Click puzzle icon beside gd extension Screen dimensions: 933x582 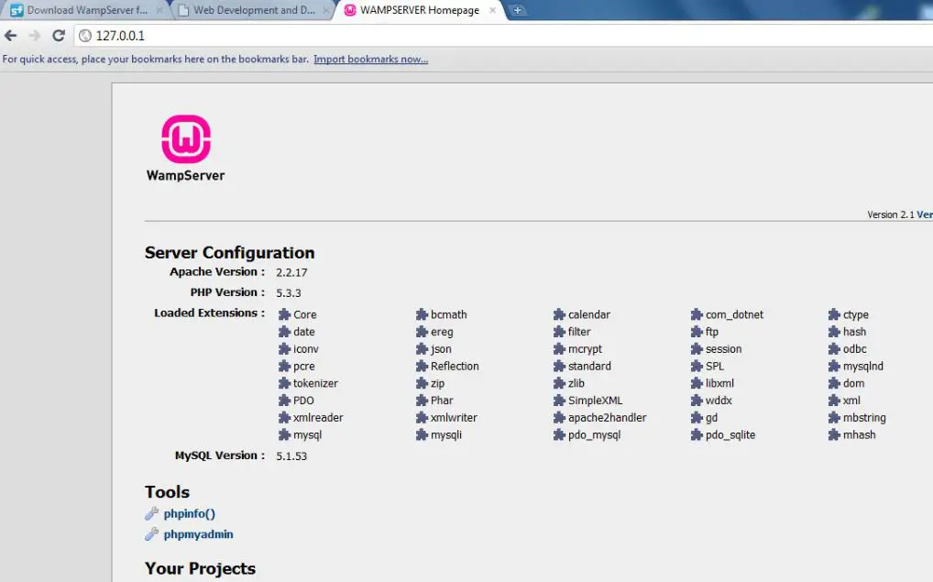pos(697,418)
